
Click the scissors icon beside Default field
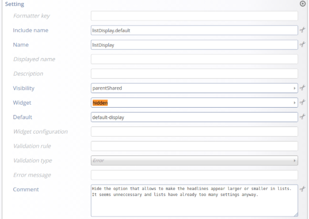pos(302,117)
